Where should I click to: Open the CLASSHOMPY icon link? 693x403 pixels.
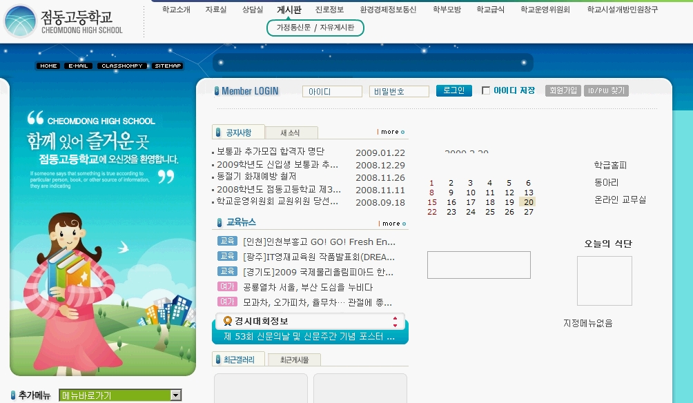tap(121, 66)
